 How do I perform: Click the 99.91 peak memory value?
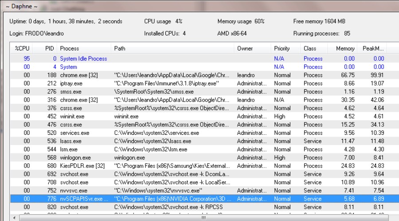point(377,75)
